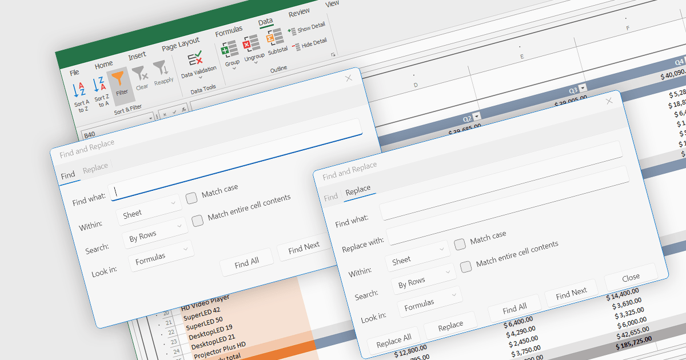Expand the Search By Rows dropdown in Find dialog
Screen dimensions: 686x360
click(155, 235)
